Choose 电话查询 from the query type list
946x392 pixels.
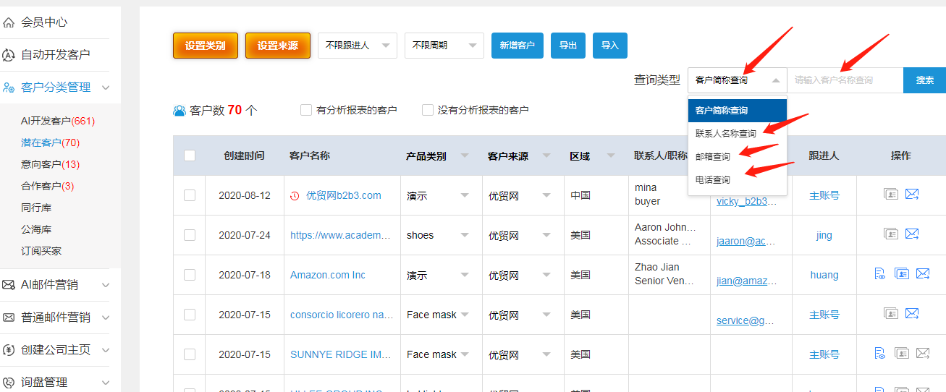click(x=737, y=179)
